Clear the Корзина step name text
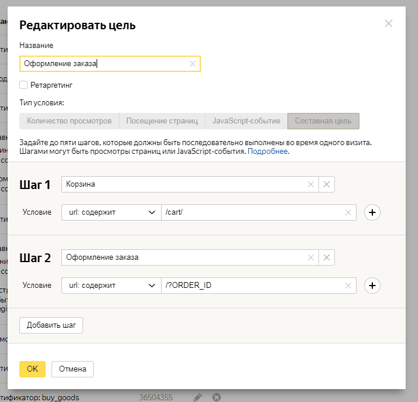418x402 pixels. (x=310, y=184)
